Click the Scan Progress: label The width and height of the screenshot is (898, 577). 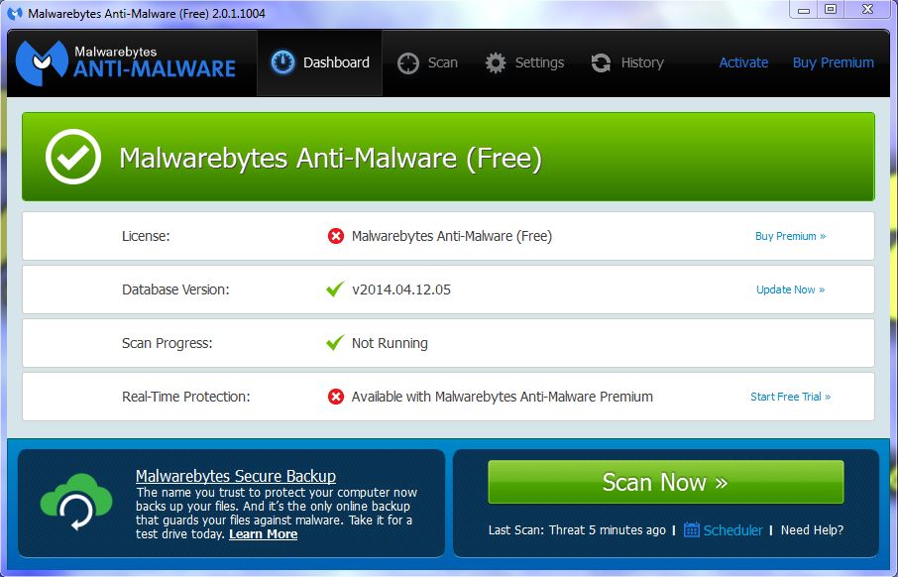(167, 343)
